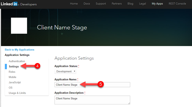Open the Docs nav item

(87, 4)
